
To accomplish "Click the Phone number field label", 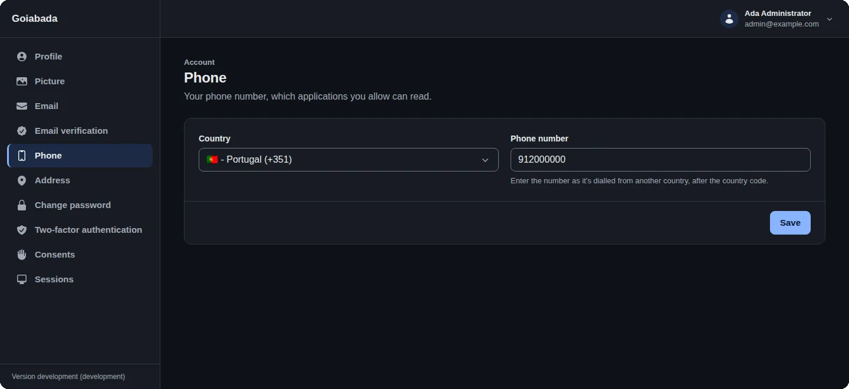I will (539, 139).
